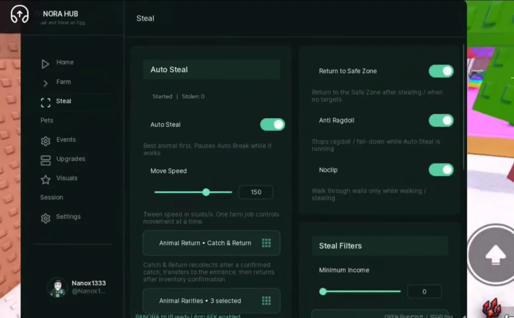The width and height of the screenshot is (514, 318).
Task: Switch to the Upgrades page
Action: 71,159
